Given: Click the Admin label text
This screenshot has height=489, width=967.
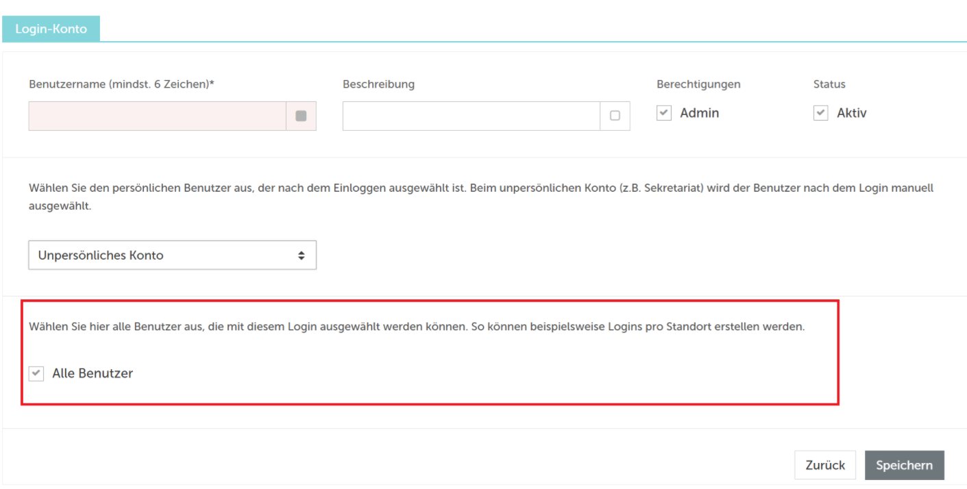Looking at the screenshot, I should pos(699,113).
